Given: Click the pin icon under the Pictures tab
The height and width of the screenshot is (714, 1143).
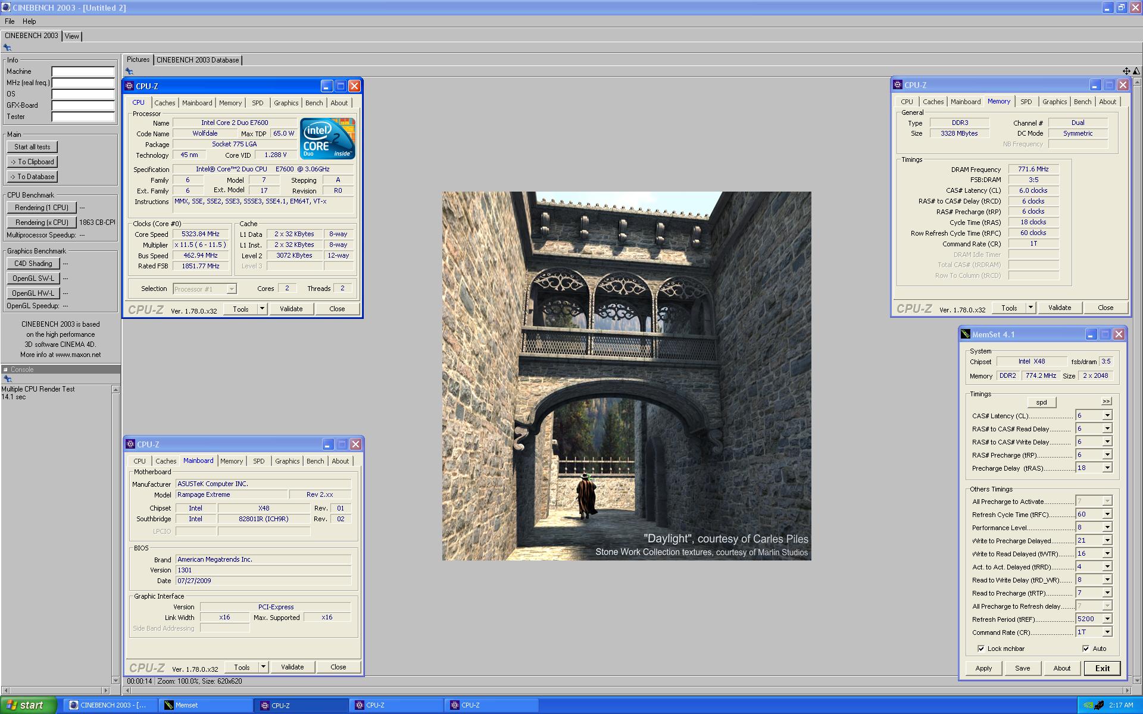Looking at the screenshot, I should (x=129, y=71).
